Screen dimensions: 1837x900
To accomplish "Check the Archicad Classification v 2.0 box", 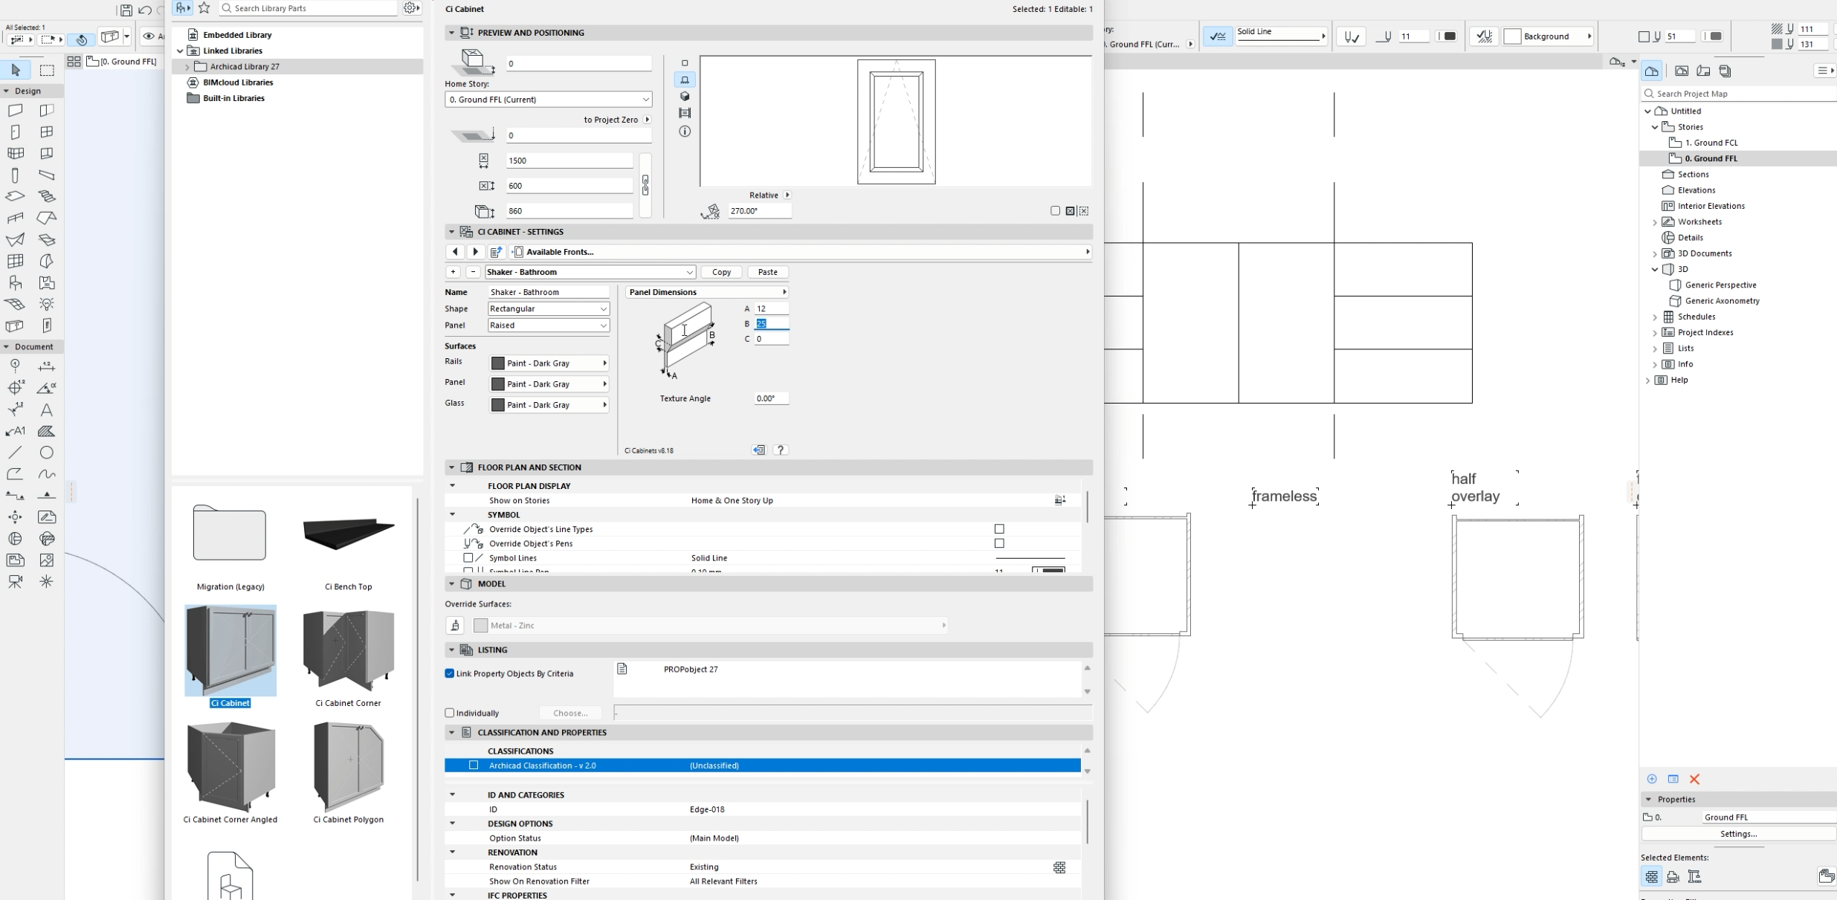I will point(474,765).
